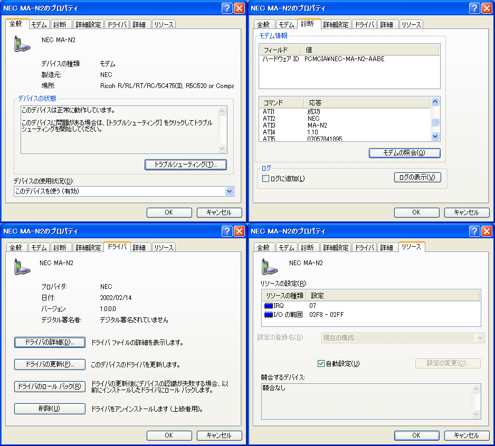
Task: Click the I/O の範囲 resource chip icon
Action: pos(268,315)
